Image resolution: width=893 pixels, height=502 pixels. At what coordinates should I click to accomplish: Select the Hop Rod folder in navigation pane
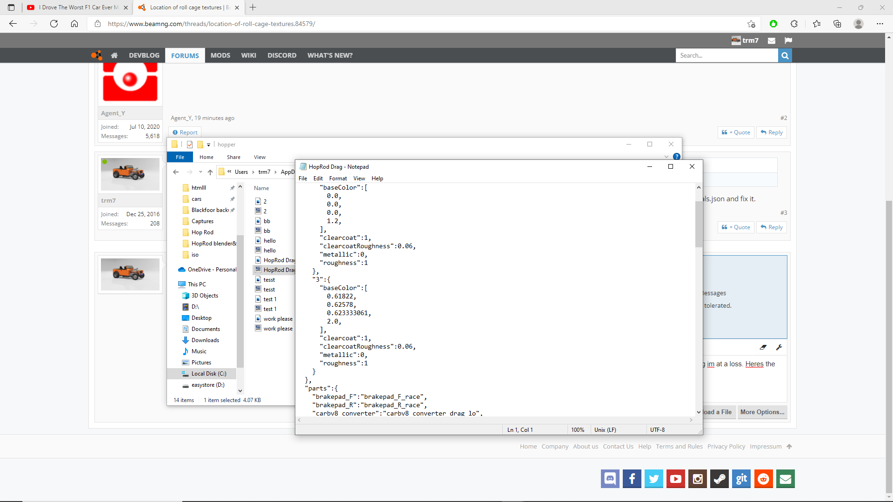coord(202,232)
